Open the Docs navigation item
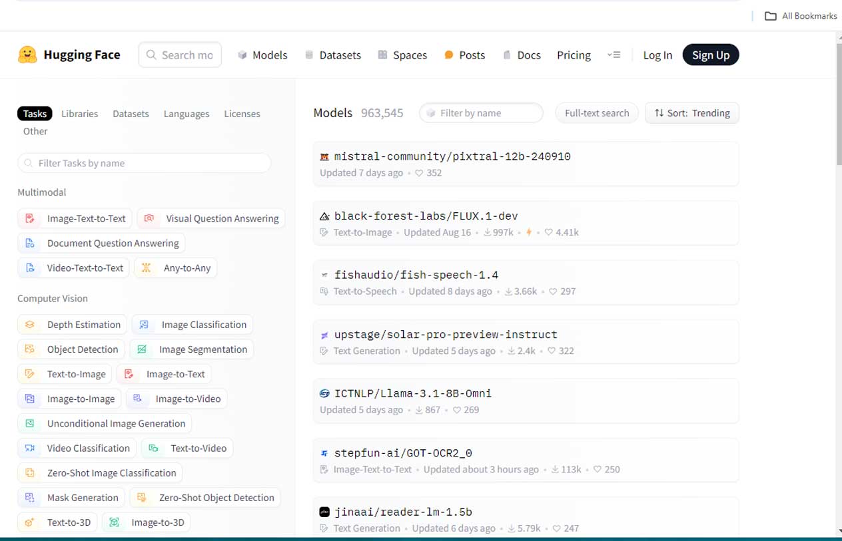Image resolution: width=842 pixels, height=541 pixels. point(522,55)
